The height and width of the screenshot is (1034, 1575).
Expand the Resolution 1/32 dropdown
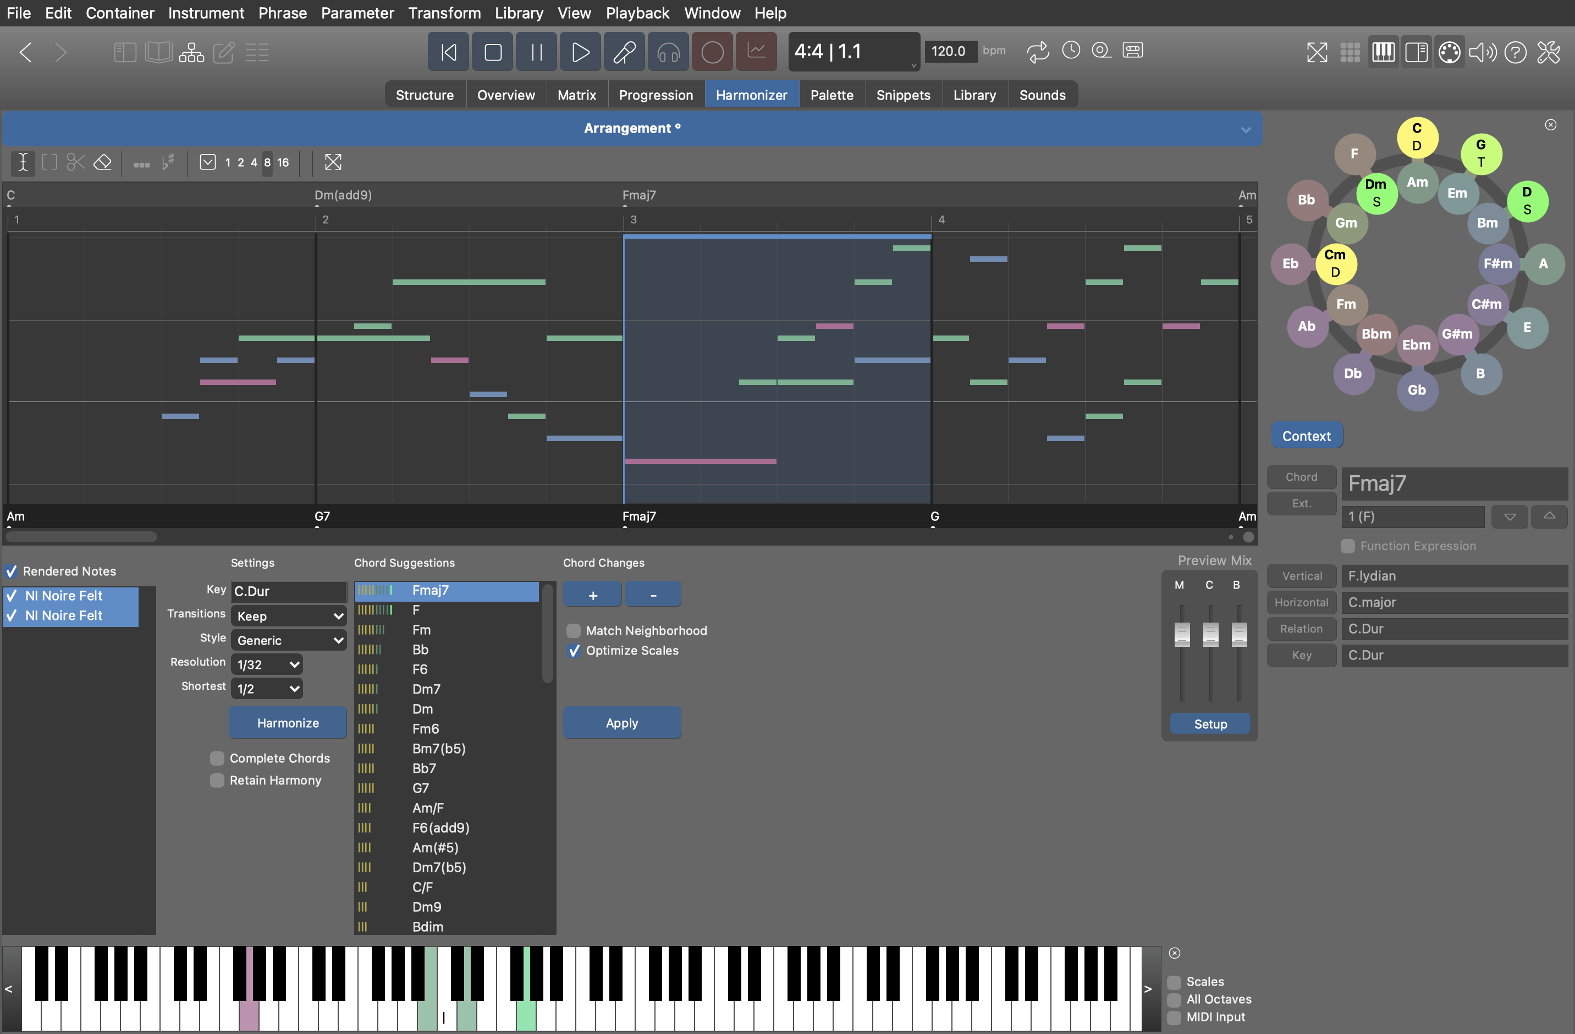point(267,664)
